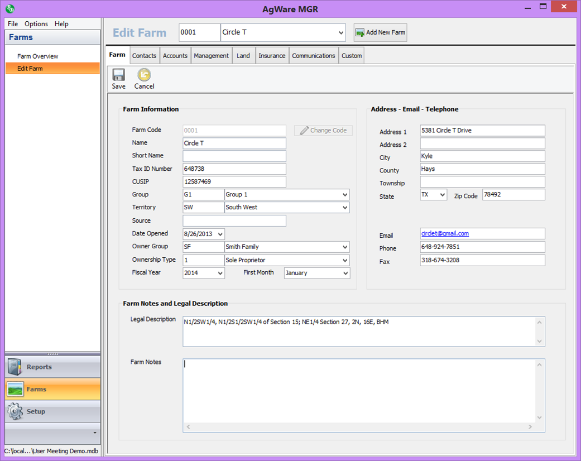Click the circlet@gmail.com email link
Screen dimensions: 581x461
tap(445, 233)
